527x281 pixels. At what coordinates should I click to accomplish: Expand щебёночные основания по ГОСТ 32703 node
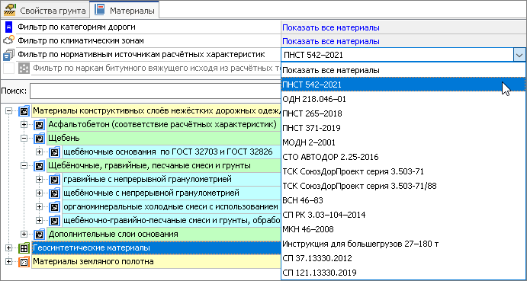(40, 152)
